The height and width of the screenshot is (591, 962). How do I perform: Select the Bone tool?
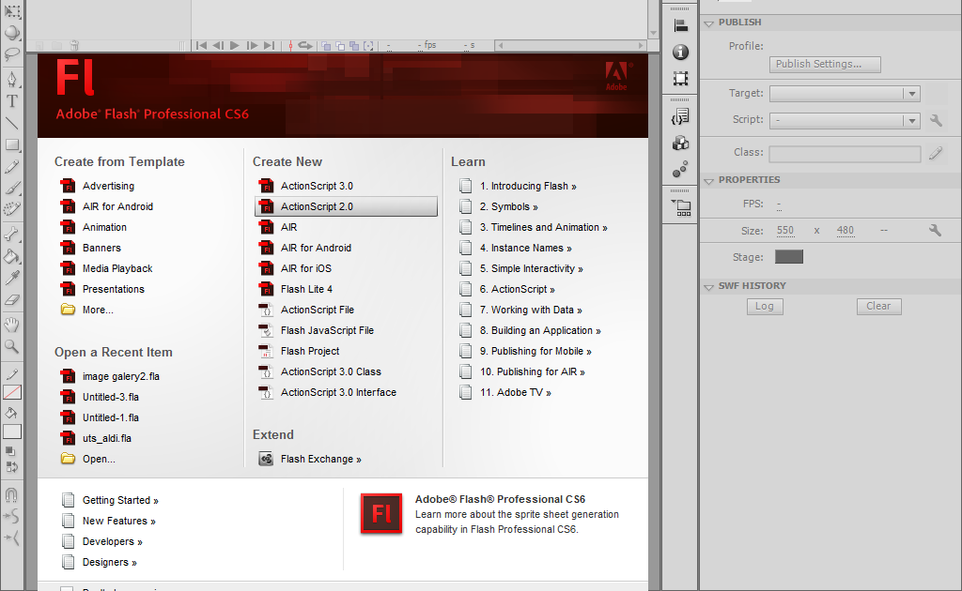click(x=11, y=234)
